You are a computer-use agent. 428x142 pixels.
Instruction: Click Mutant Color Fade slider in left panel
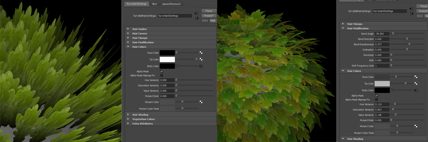[182, 109]
